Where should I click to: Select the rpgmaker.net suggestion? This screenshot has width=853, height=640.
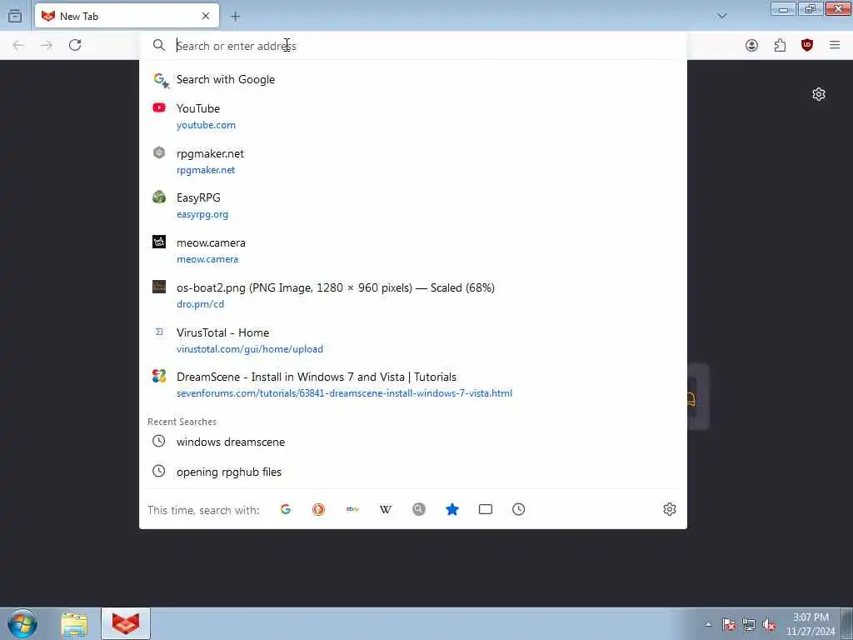(x=413, y=161)
